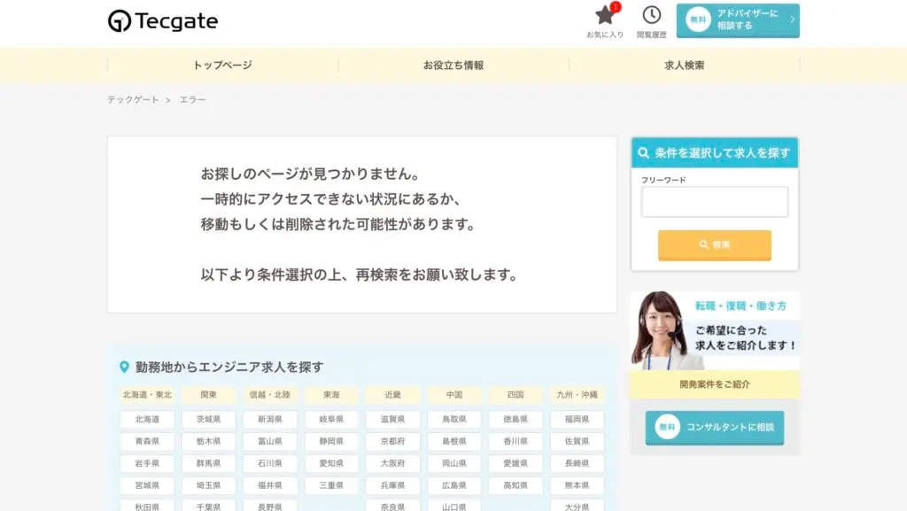907x511 pixels.
Task: Click the エラー breadcrumb text
Action: [x=192, y=99]
